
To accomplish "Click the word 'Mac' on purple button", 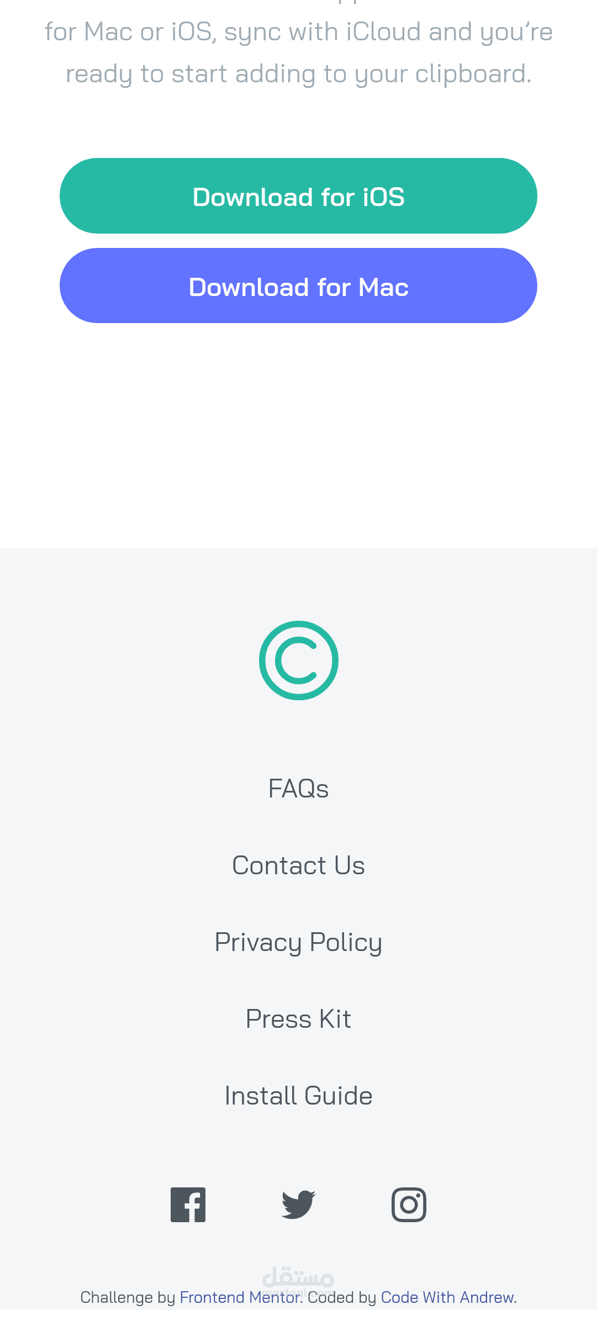I will click(x=383, y=287).
